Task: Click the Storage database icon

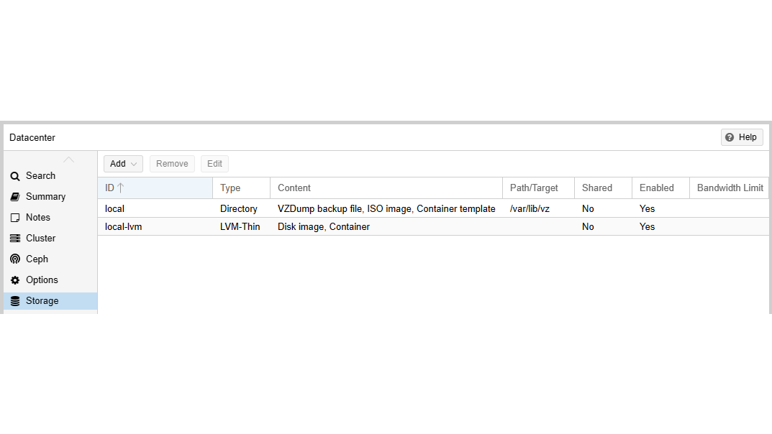Action: coord(15,301)
